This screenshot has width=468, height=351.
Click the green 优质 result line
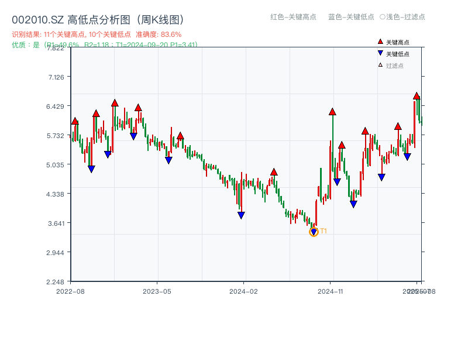[105, 44]
